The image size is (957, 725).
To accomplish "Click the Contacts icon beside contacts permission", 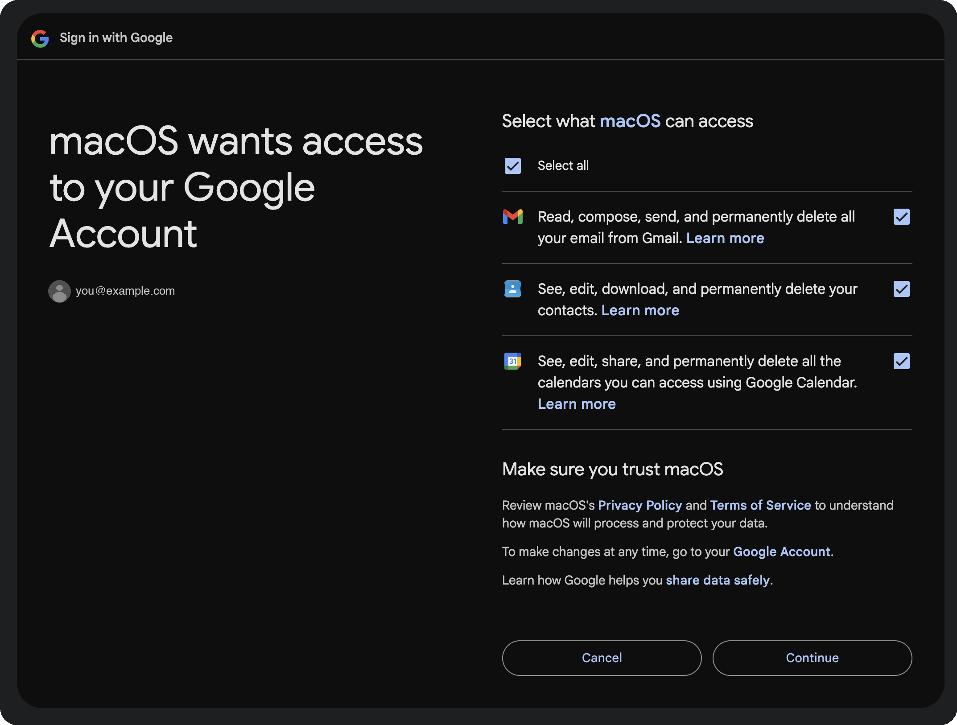I will click(513, 289).
